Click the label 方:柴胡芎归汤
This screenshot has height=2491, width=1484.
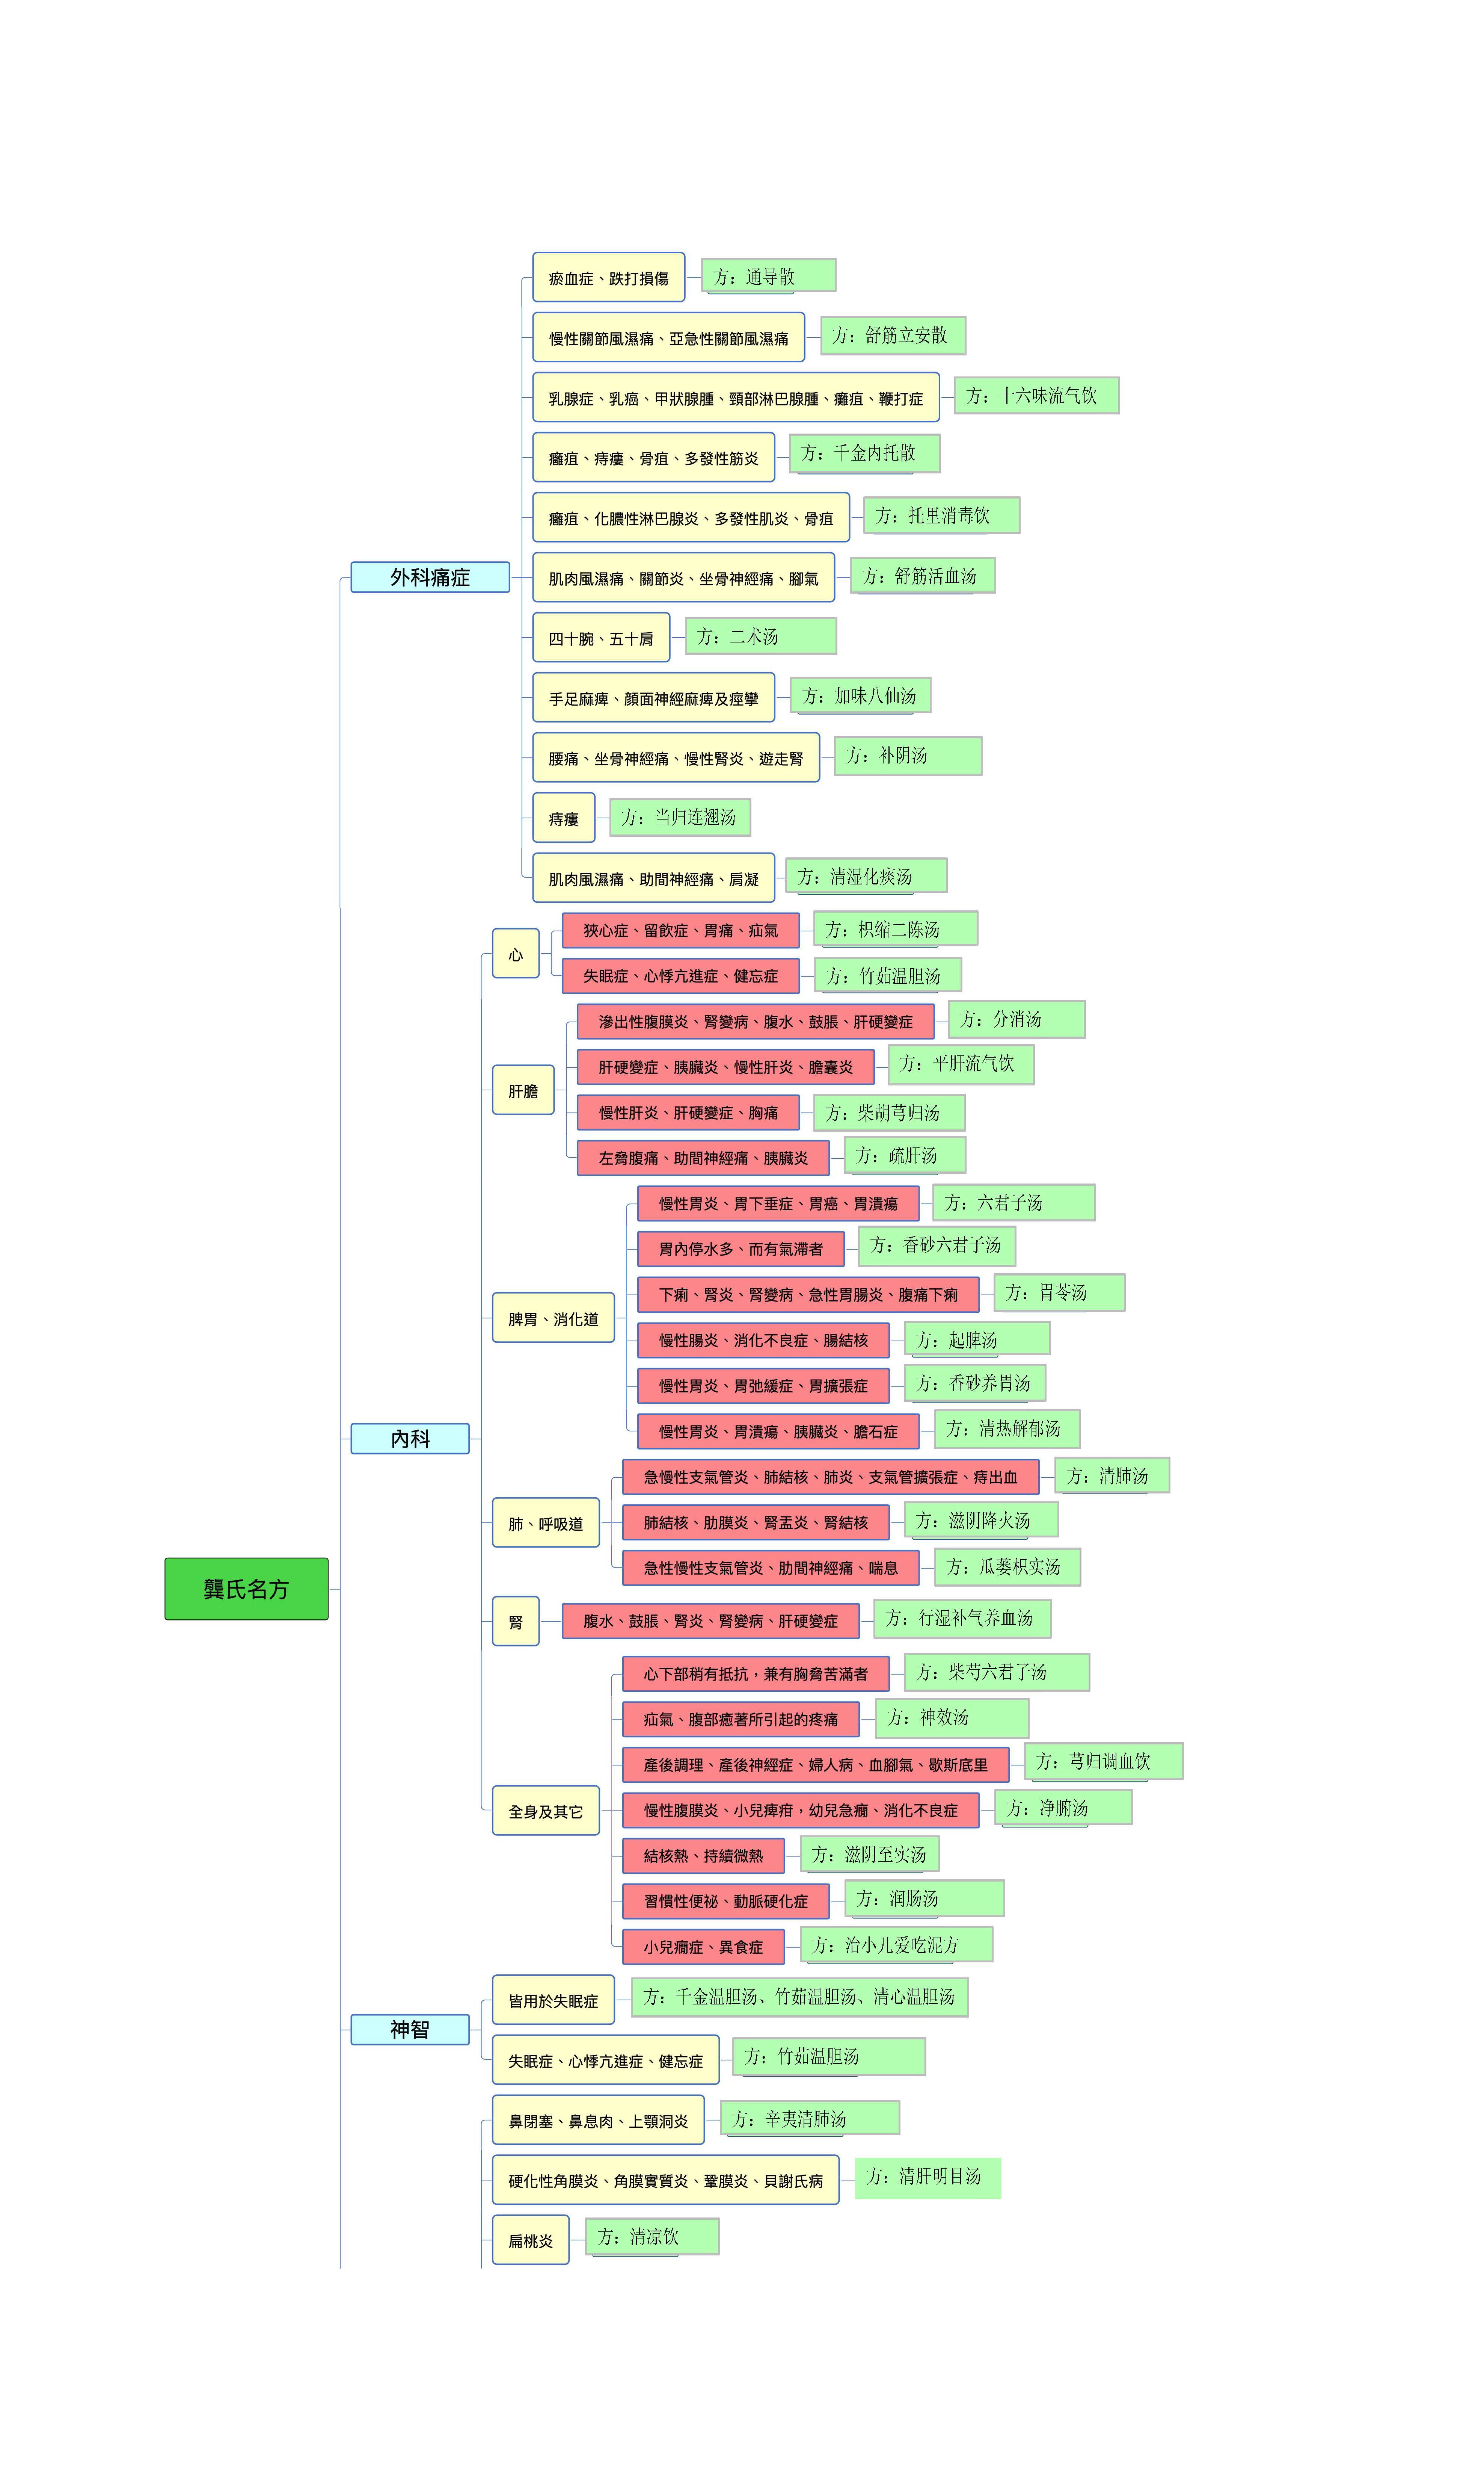[x=890, y=1112]
